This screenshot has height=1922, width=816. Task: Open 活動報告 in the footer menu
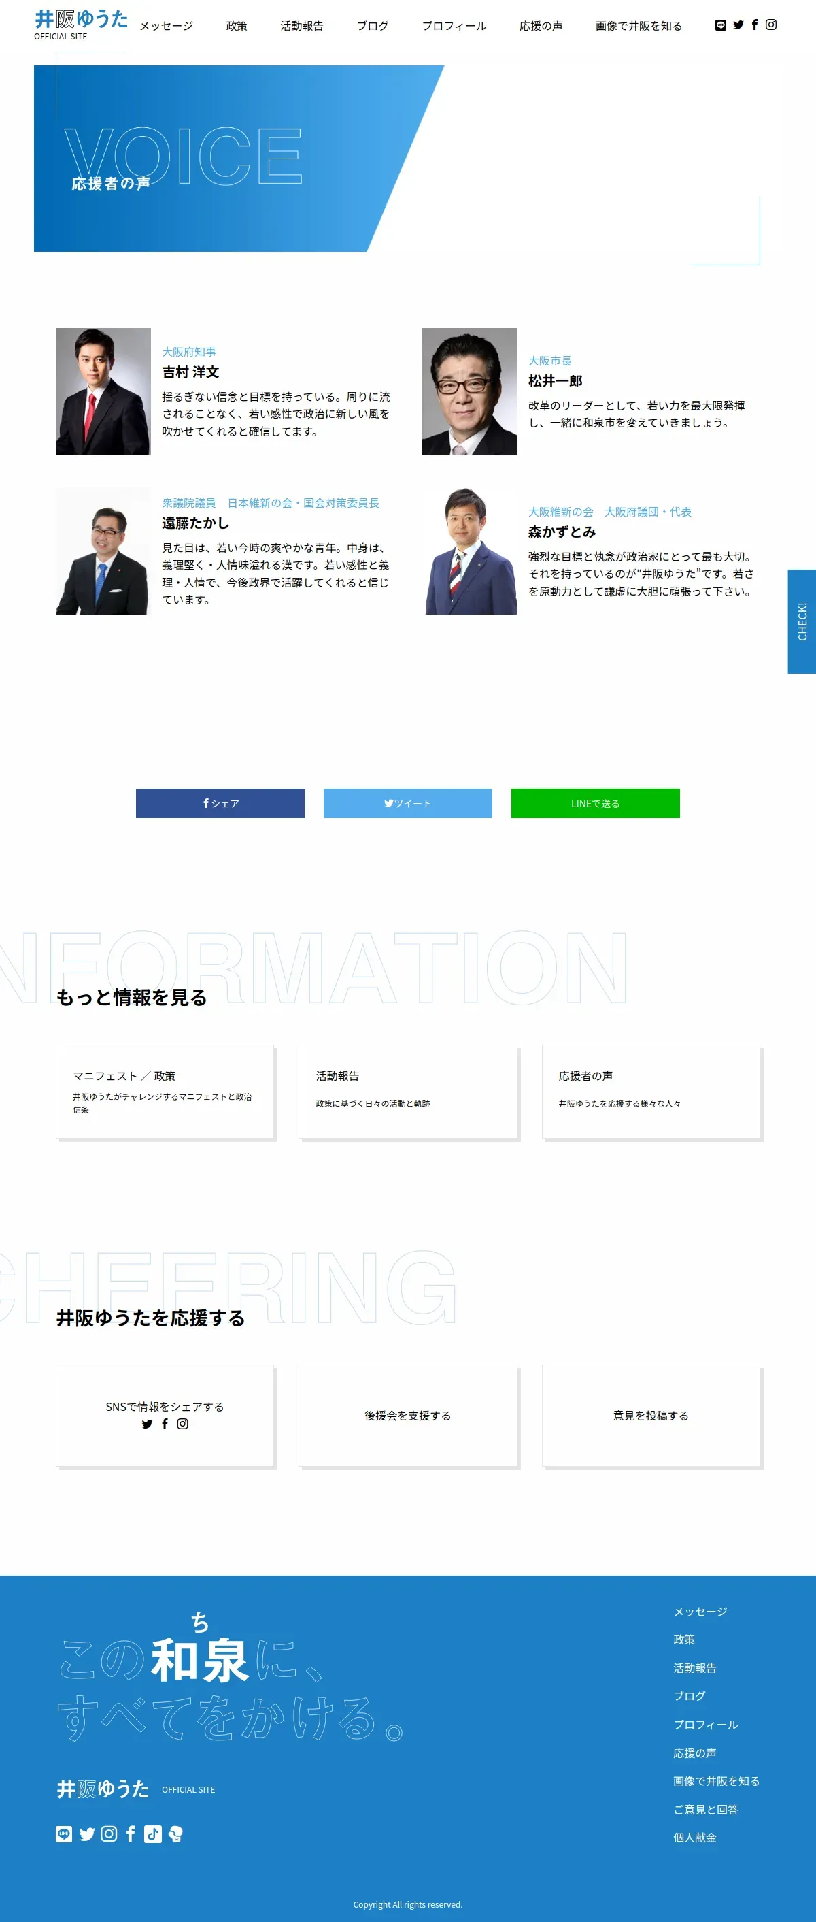(x=694, y=1667)
